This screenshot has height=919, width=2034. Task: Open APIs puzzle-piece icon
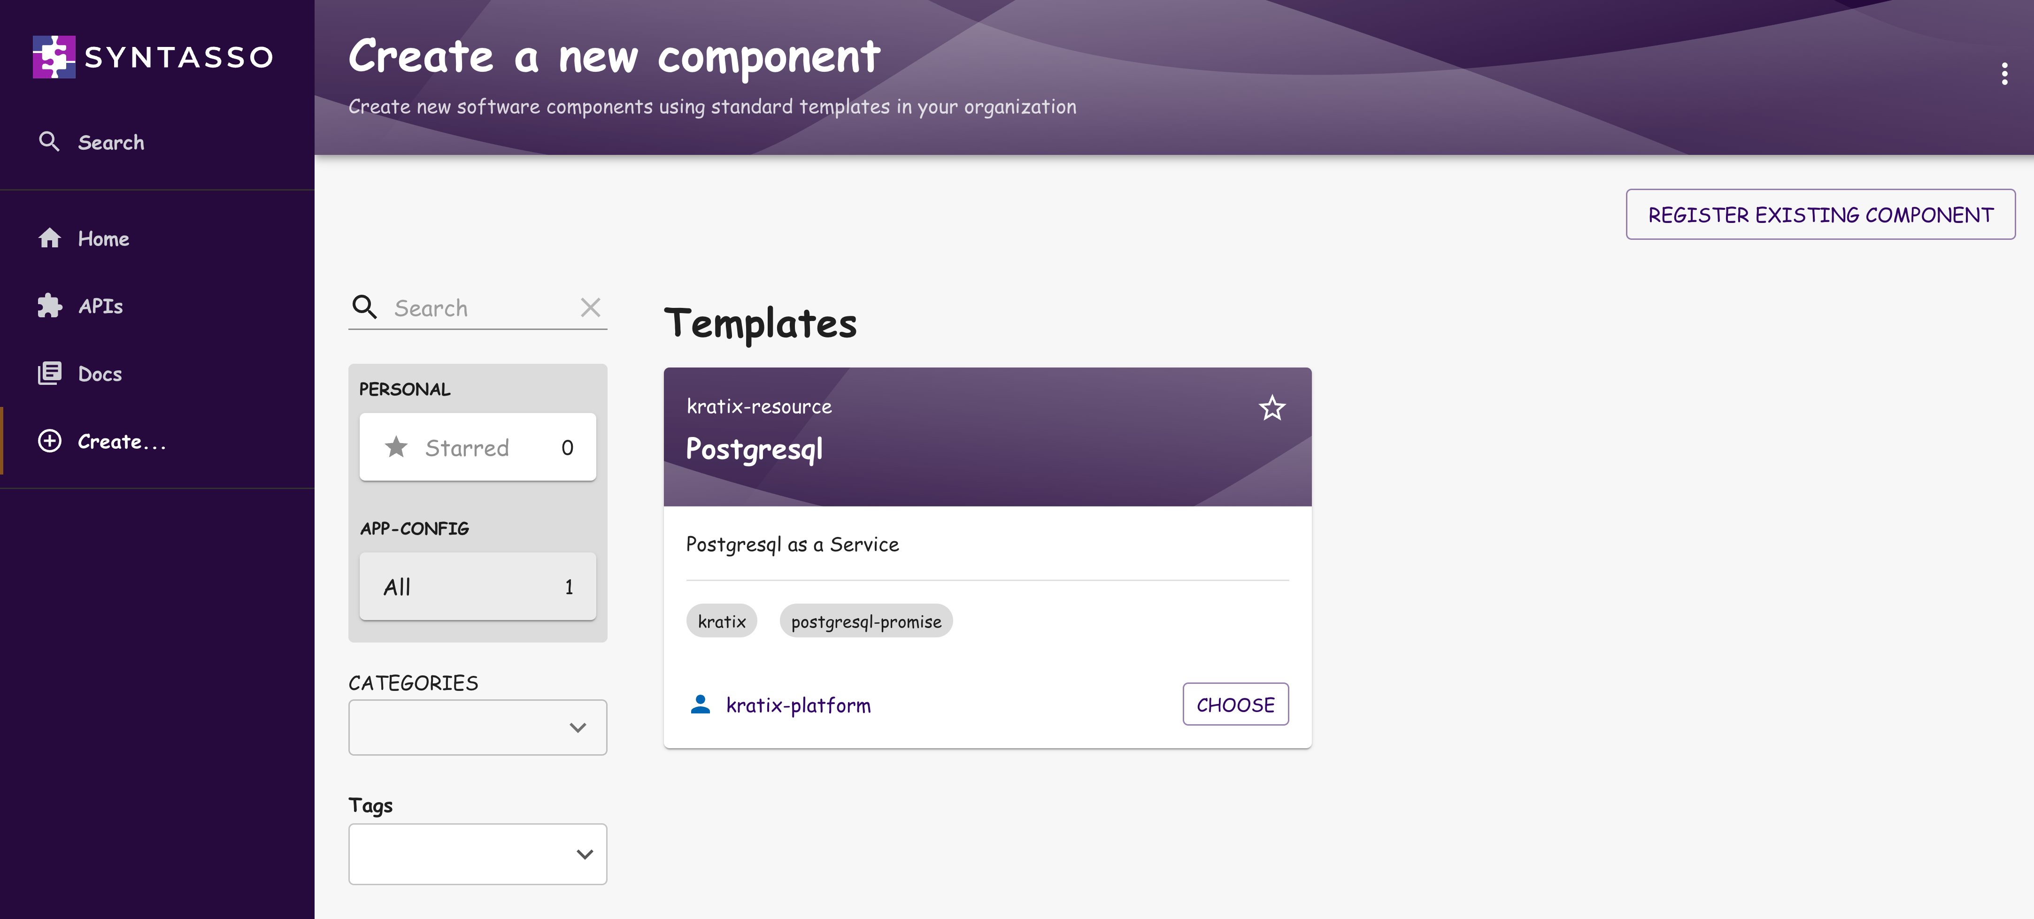coord(49,306)
